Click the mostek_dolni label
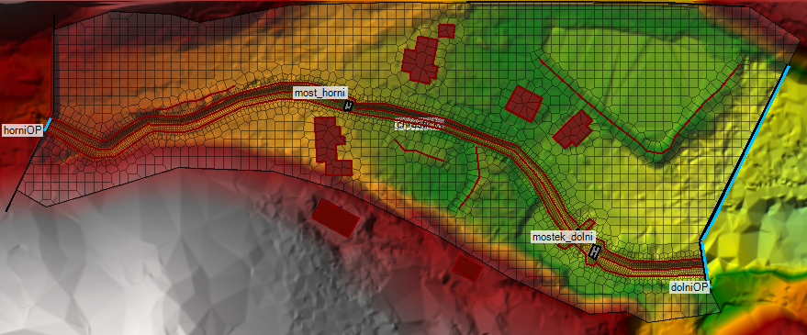This screenshot has height=335, width=807. (x=563, y=237)
